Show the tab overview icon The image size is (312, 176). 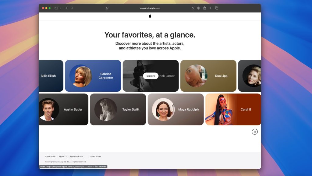tap(217, 8)
